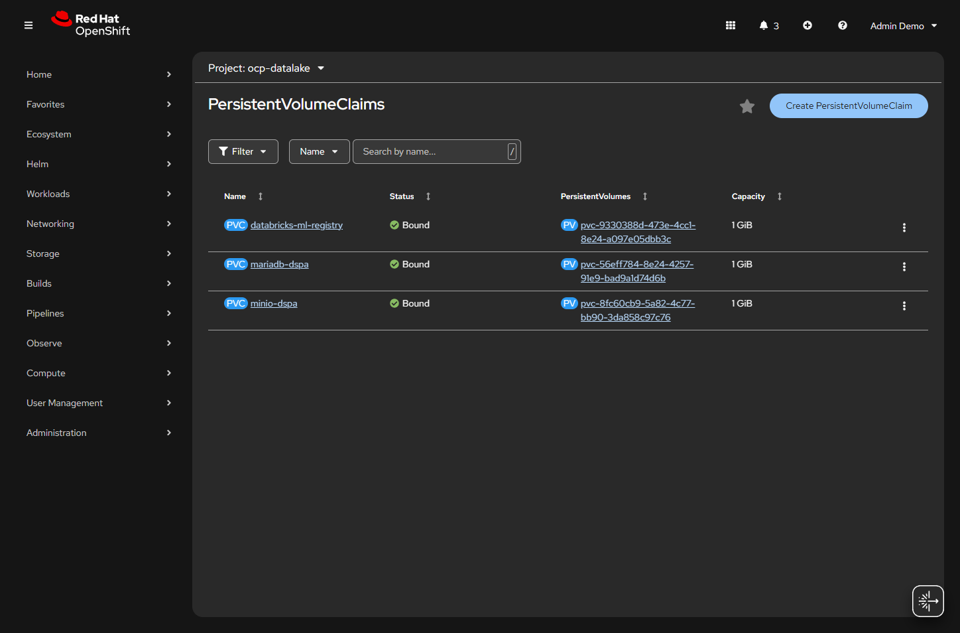This screenshot has height=633, width=960.
Task: Expand the Helm navigation section
Action: click(99, 164)
